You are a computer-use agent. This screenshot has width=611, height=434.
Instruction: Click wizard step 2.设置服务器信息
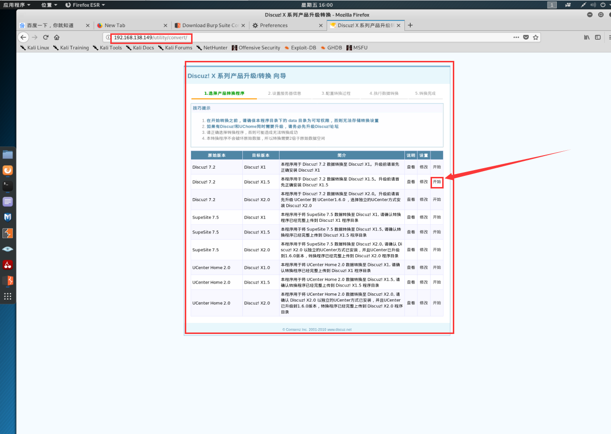click(284, 93)
